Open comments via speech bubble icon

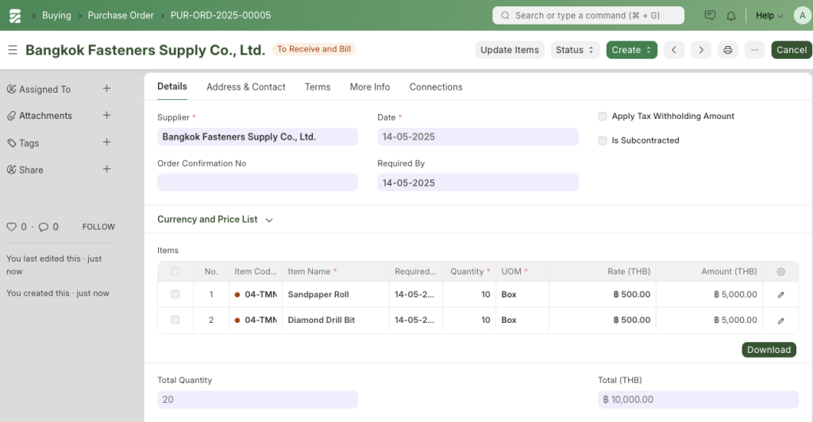pyautogui.click(x=44, y=227)
